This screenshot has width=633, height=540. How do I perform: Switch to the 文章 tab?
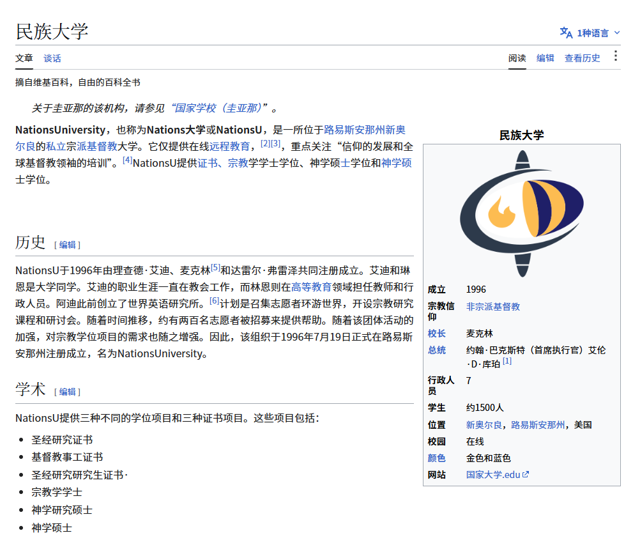pyautogui.click(x=24, y=58)
